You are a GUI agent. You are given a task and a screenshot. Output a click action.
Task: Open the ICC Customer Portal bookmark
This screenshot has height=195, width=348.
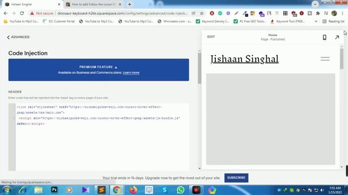[x=59, y=22]
